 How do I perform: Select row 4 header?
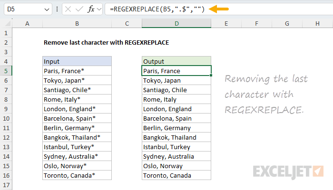click(6, 61)
